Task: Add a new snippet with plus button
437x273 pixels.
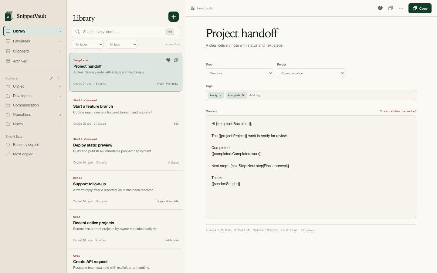Action: pyautogui.click(x=174, y=17)
